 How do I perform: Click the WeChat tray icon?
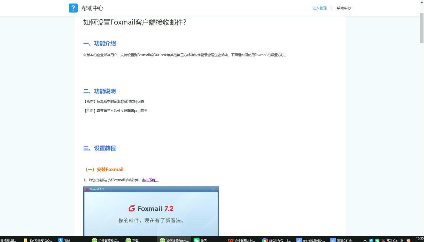pos(377,240)
